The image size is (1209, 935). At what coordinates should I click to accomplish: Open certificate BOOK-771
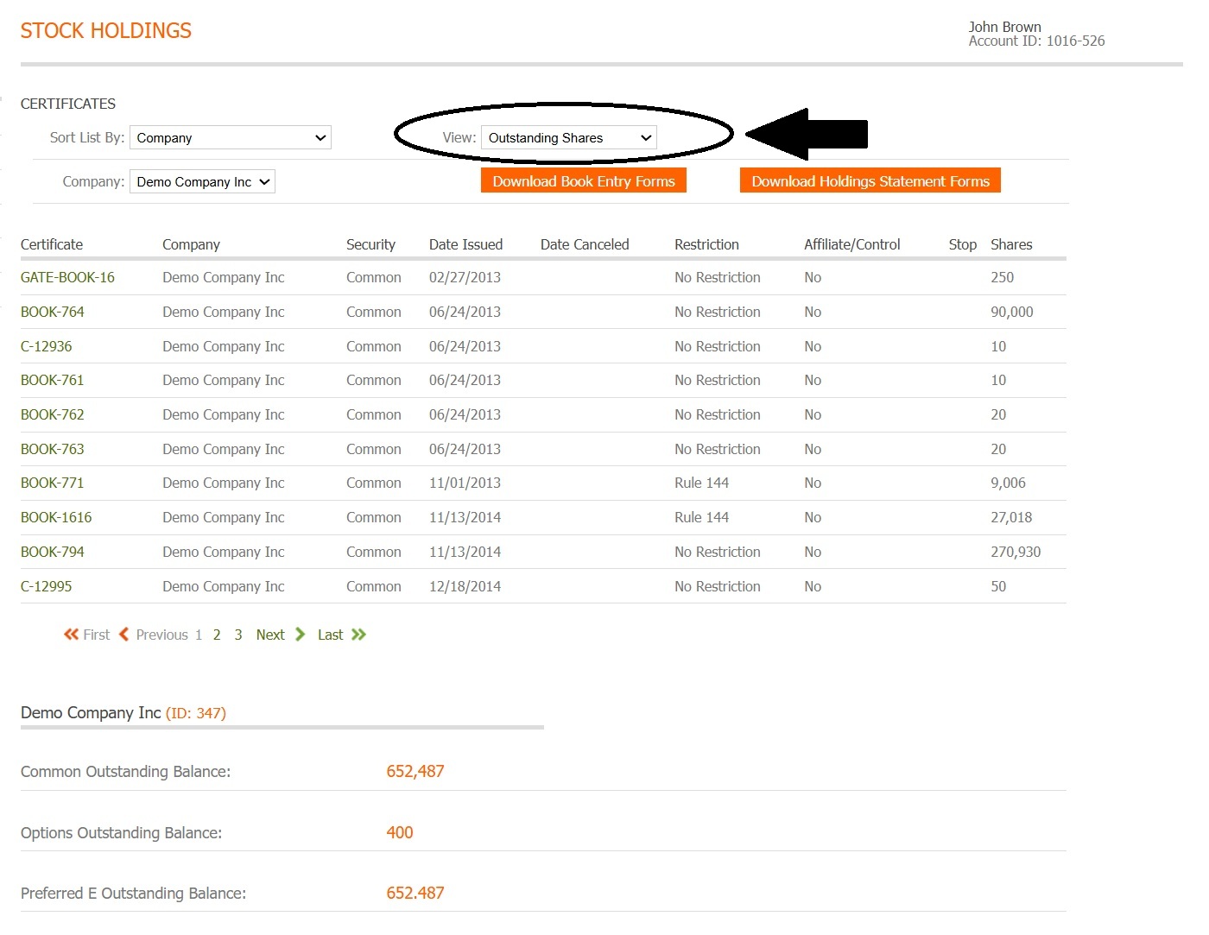click(x=53, y=483)
